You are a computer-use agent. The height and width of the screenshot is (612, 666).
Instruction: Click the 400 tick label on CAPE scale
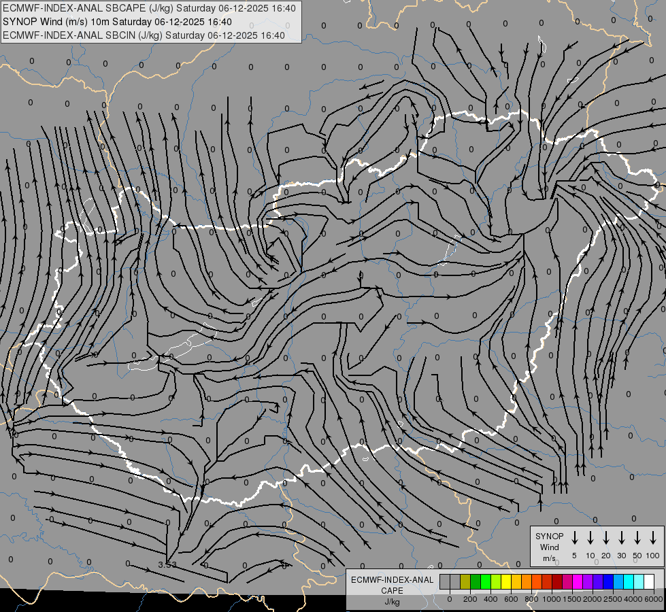(490, 599)
